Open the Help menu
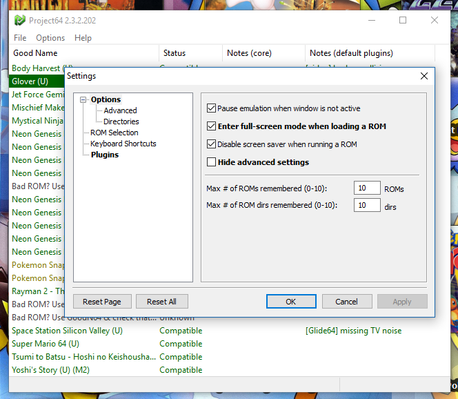458x399 pixels. 83,38
